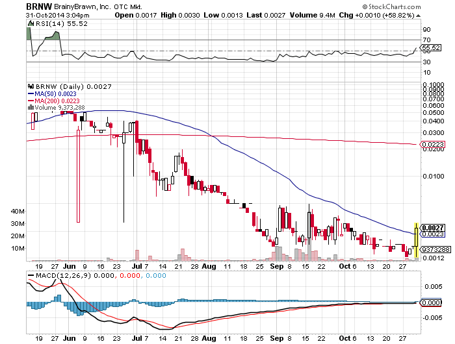Screen dimensions: 455x344
Task: Click the 31-Oct-2014 3:04pm timestamp
Action: [x=57, y=16]
